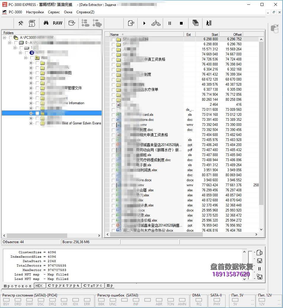Click the file list vertical scrollbar
Screen dimensions: 283x308
pyautogui.click(x=261, y=133)
